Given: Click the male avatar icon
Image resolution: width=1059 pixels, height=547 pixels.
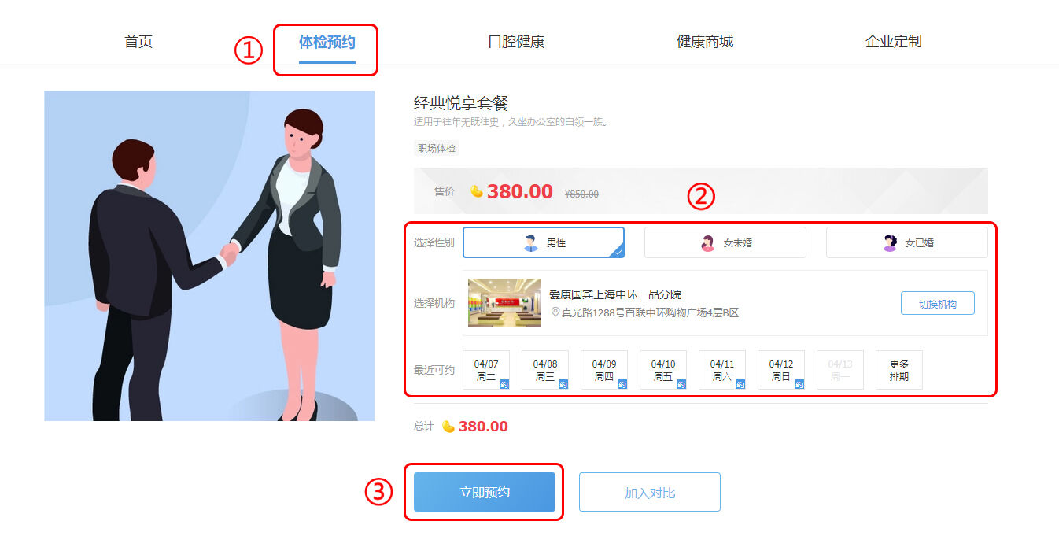Looking at the screenshot, I should 531,243.
